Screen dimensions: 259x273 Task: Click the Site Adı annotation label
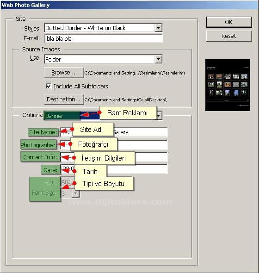(93, 130)
